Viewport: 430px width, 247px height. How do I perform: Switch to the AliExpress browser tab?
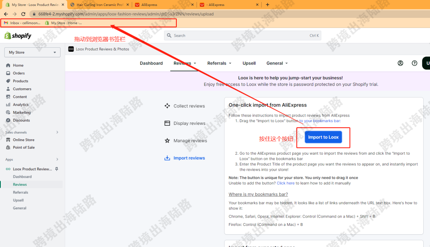coord(164,5)
